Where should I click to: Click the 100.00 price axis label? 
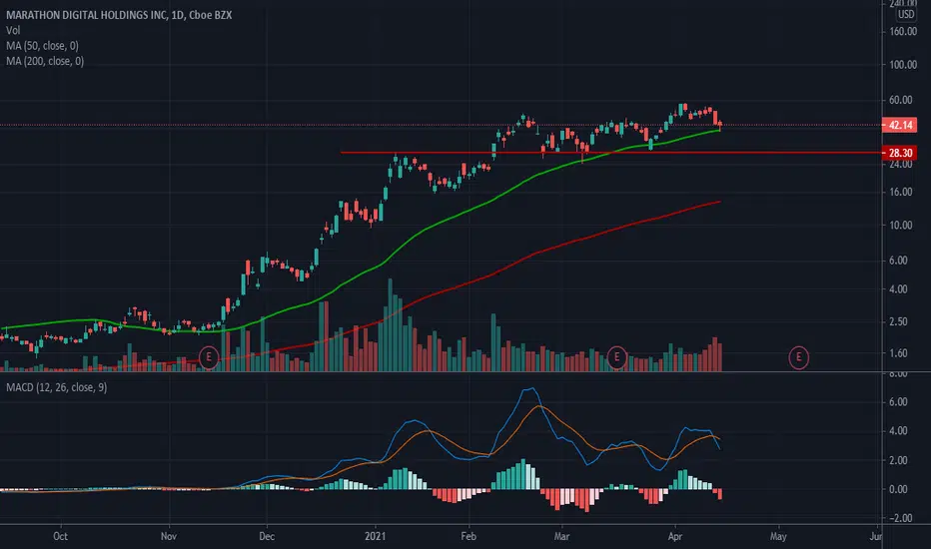click(902, 65)
